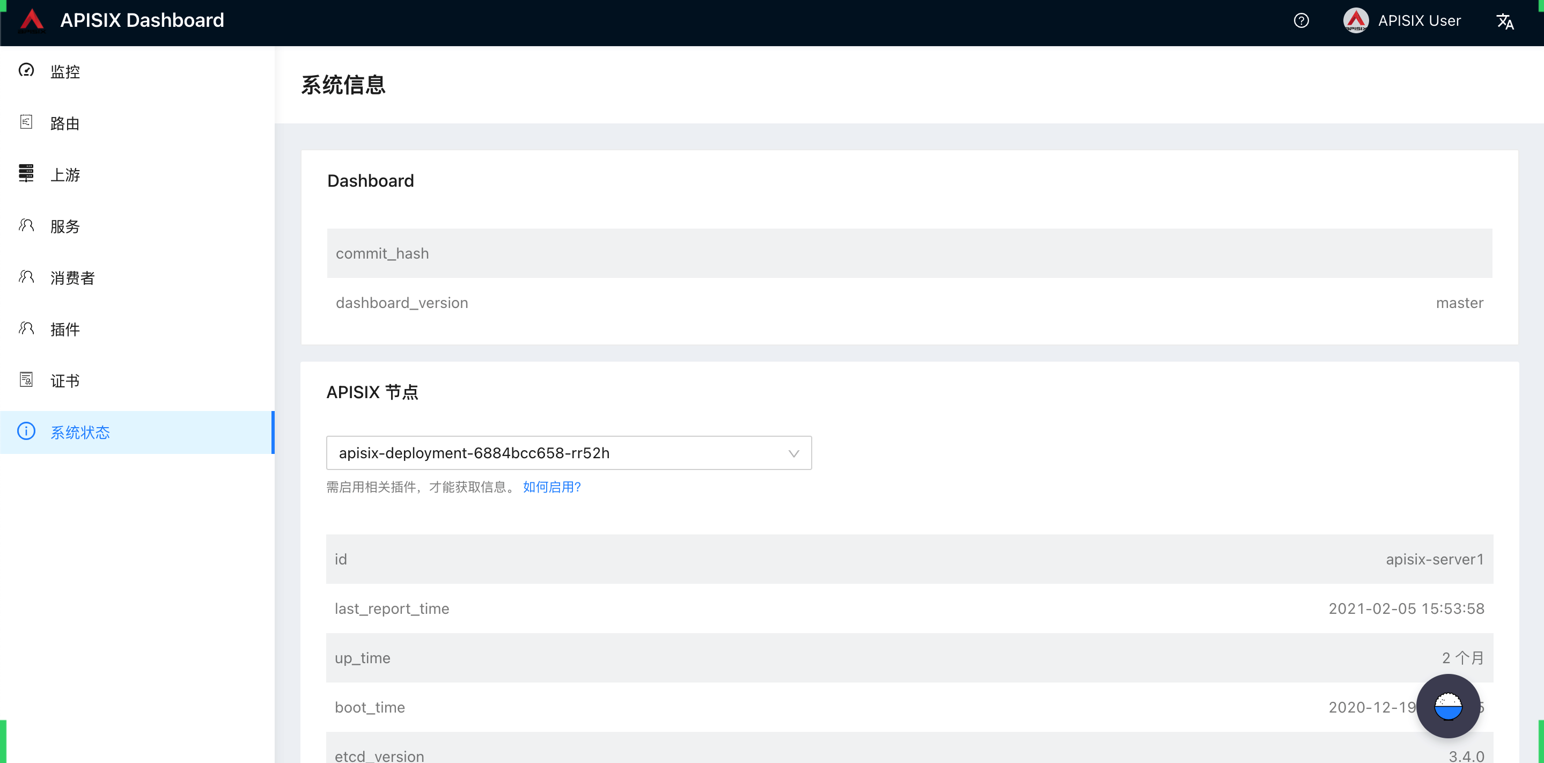Click the dropdown chevron arrow
This screenshot has width=1544, height=763.
793,454
